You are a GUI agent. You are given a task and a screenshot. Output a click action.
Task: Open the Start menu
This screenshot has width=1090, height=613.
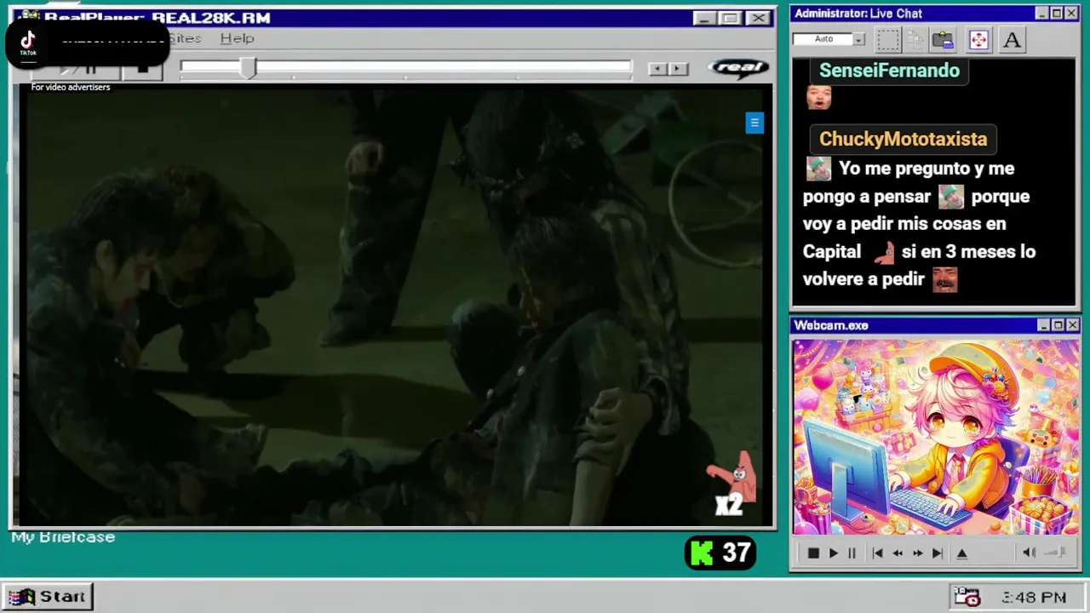pyautogui.click(x=48, y=597)
